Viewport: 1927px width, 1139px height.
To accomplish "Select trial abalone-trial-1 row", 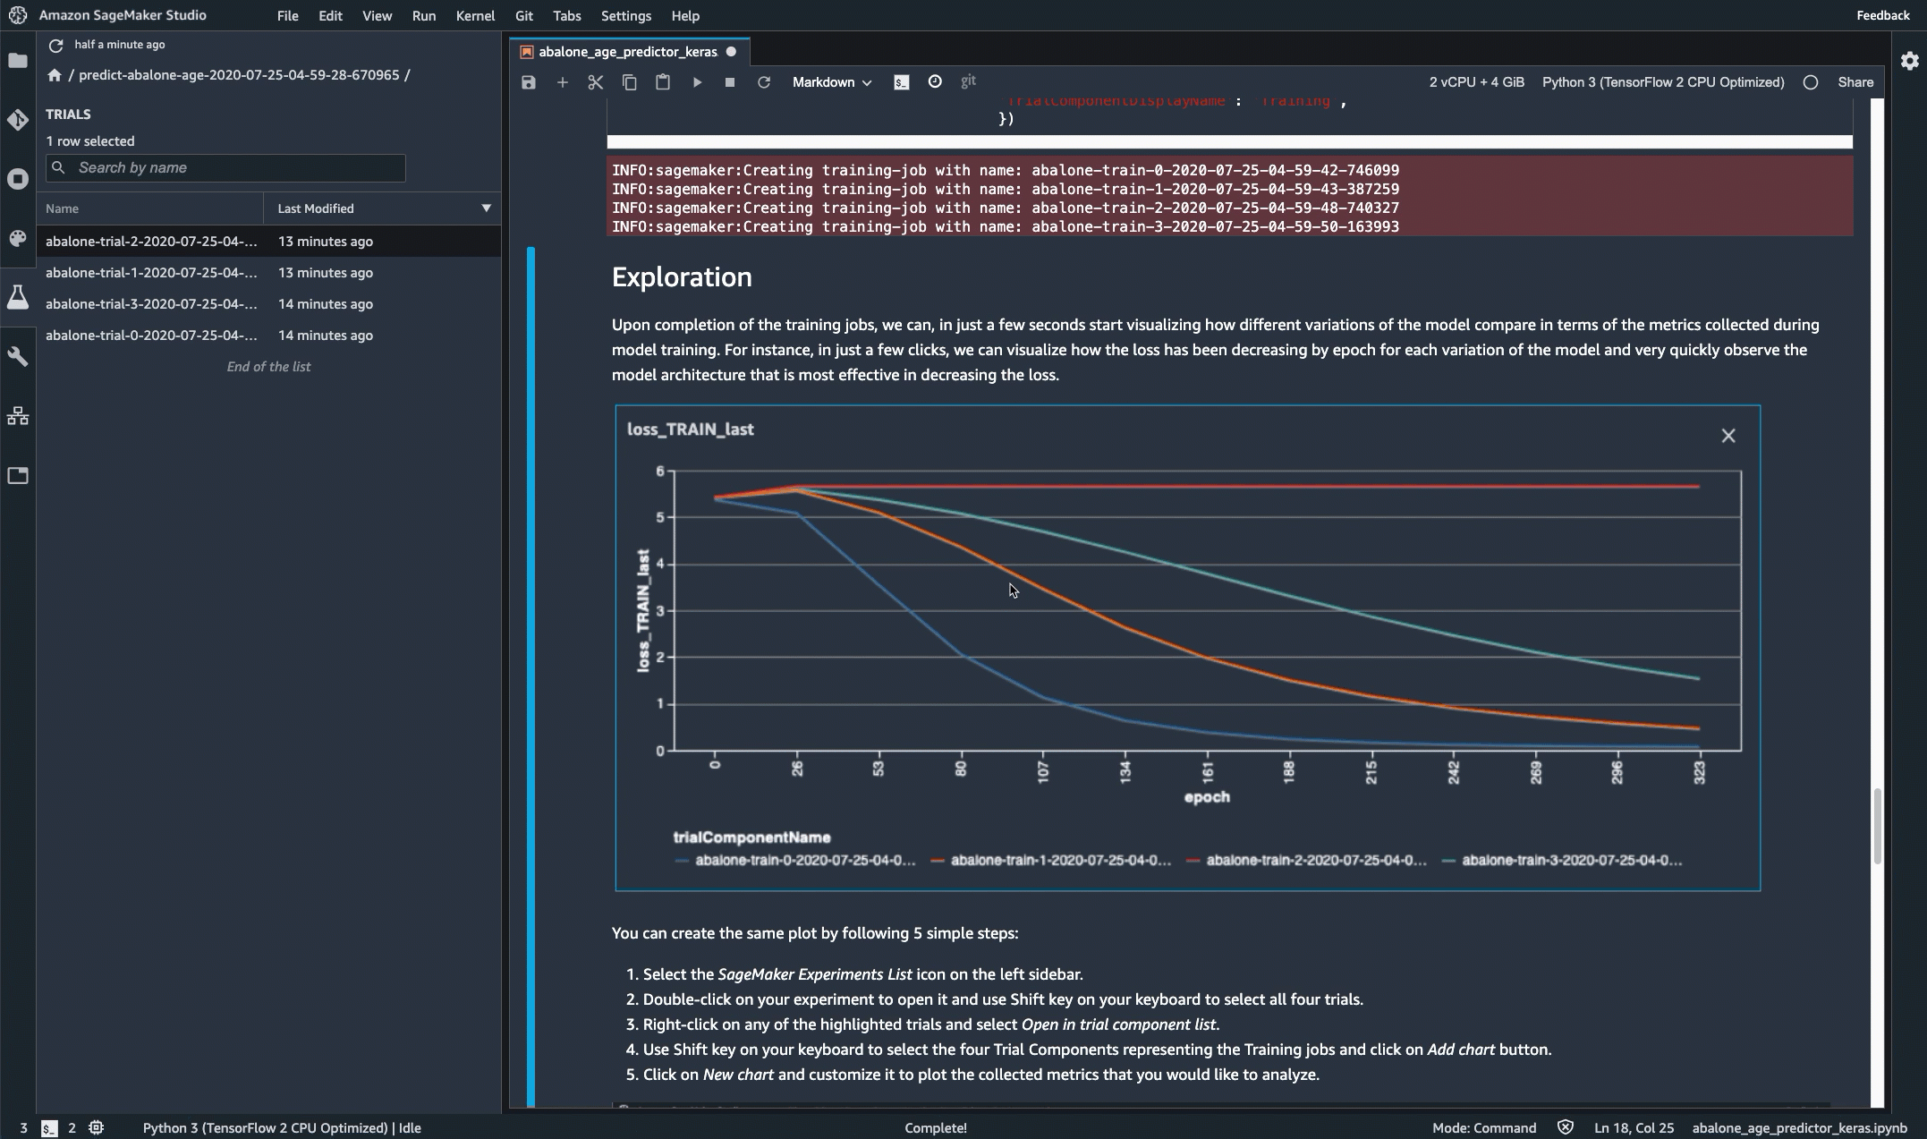I will (x=268, y=273).
